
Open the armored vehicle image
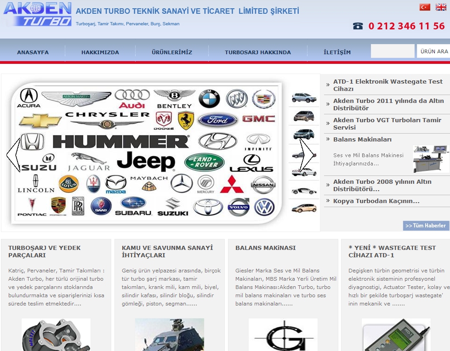170,334
